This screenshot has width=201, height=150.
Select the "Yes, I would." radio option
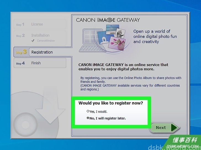click(88, 111)
